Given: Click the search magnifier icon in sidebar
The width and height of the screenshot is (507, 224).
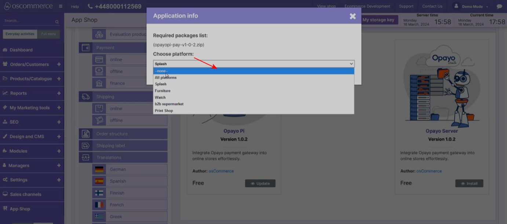Looking at the screenshot, I should [x=57, y=22].
